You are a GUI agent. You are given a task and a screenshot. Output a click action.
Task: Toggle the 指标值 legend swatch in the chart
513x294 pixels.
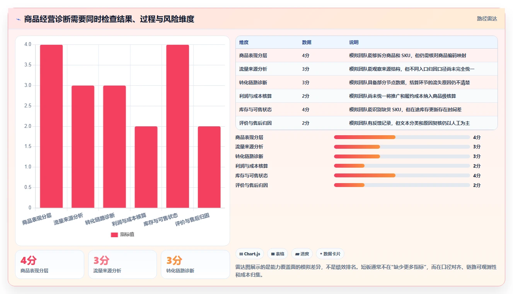114,235
